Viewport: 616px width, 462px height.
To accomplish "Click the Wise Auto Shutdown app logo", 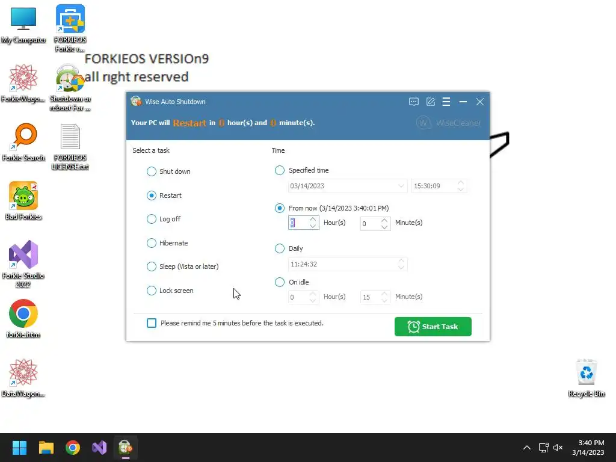I will point(136,101).
